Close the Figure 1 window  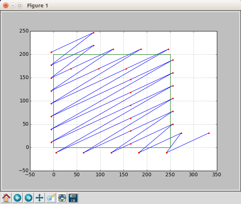6,6
